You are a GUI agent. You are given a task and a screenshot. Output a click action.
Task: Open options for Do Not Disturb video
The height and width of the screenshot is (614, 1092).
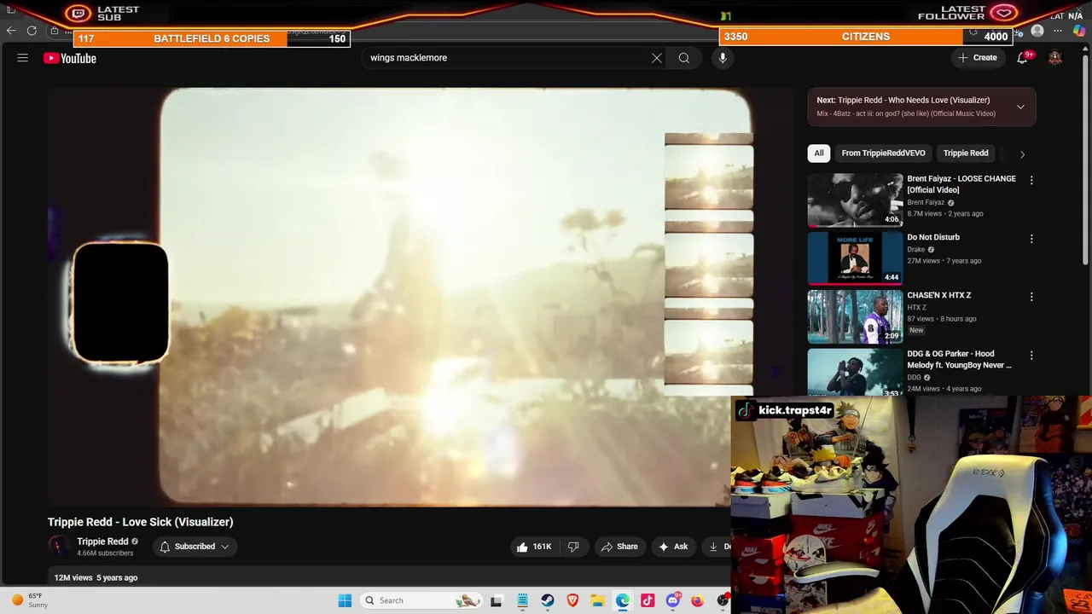point(1031,239)
